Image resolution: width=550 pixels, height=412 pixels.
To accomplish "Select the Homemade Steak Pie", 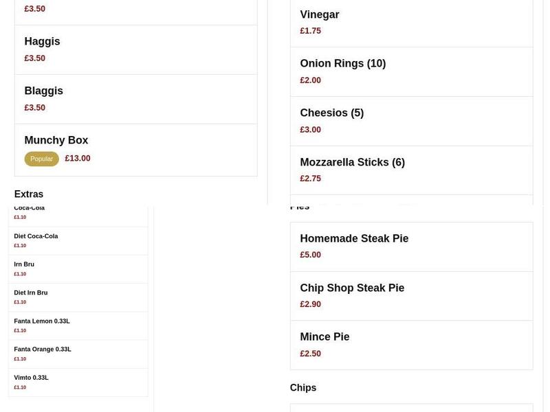I will pyautogui.click(x=354, y=238).
